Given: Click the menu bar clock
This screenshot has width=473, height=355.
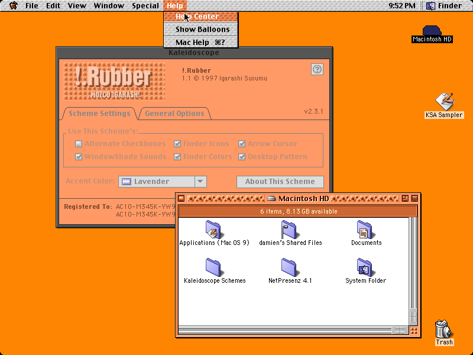Looking at the screenshot, I should tap(402, 6).
